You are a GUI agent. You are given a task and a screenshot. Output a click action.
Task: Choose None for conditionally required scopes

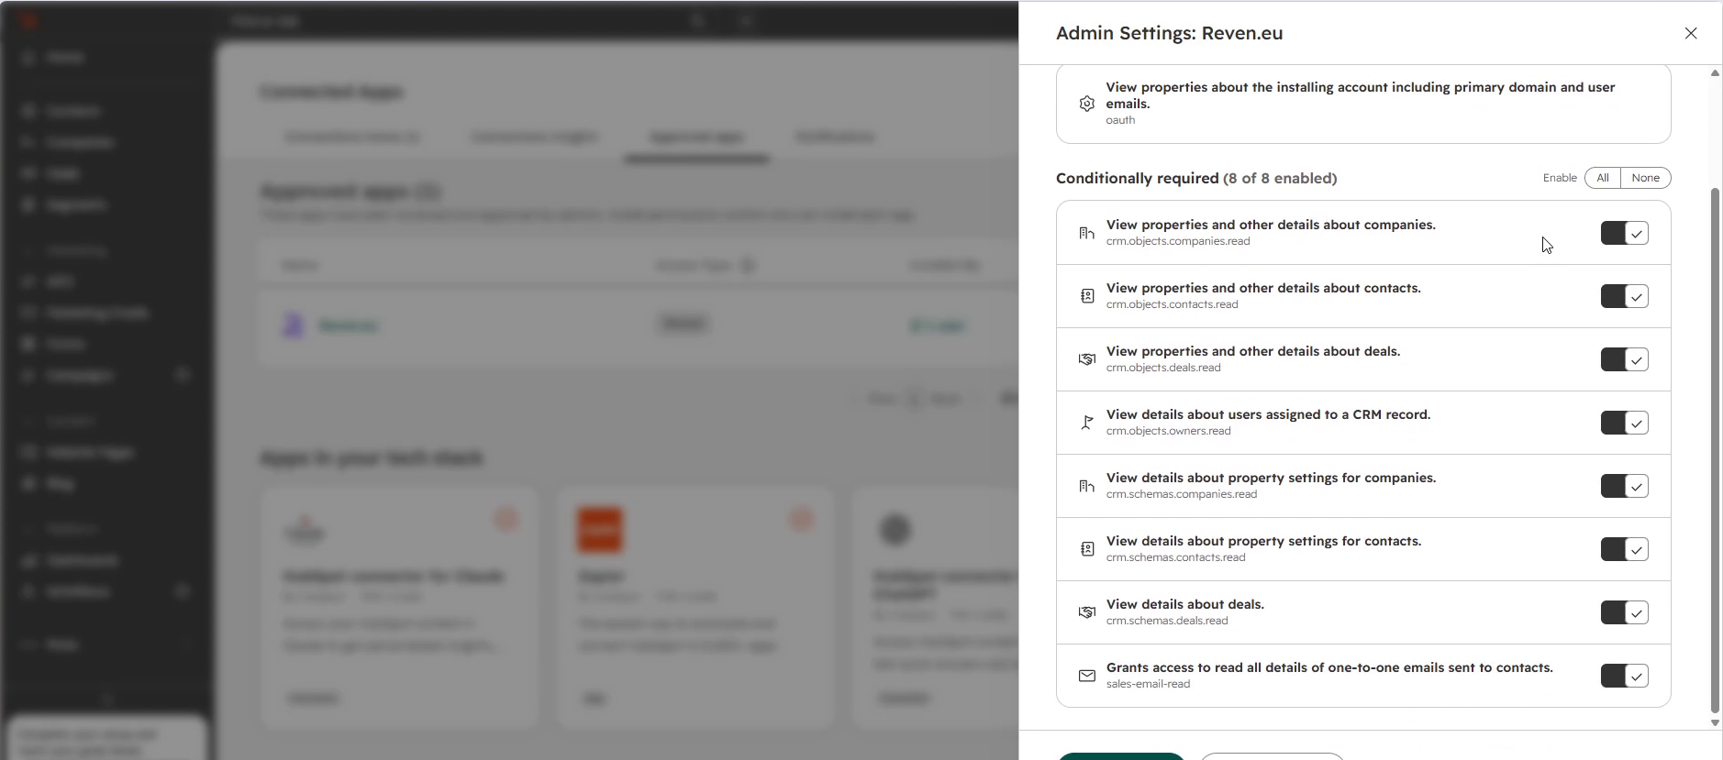1646,178
